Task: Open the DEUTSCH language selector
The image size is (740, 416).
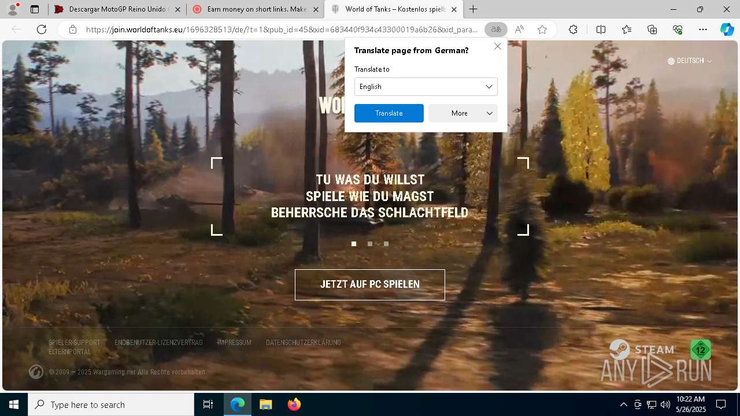Action: click(x=690, y=61)
